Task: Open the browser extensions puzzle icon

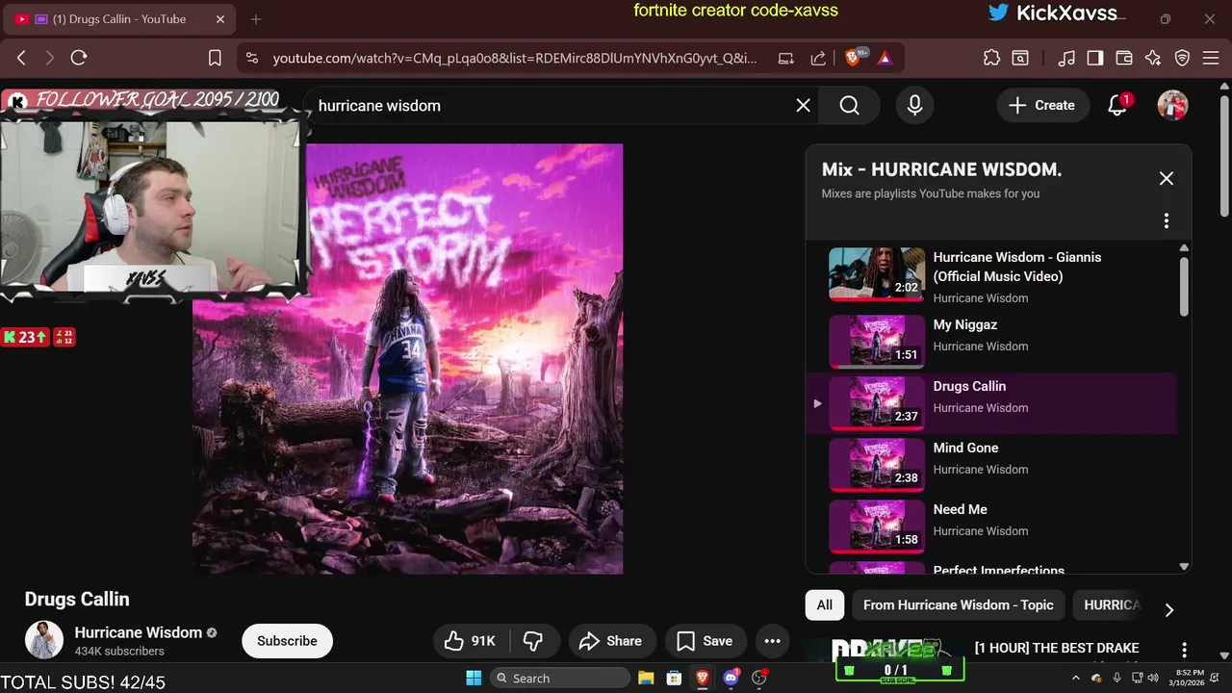Action: [x=991, y=58]
